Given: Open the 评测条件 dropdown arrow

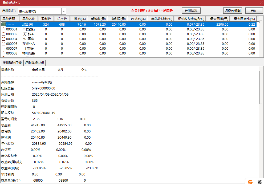Looking at the screenshot, I should pos(64,11).
